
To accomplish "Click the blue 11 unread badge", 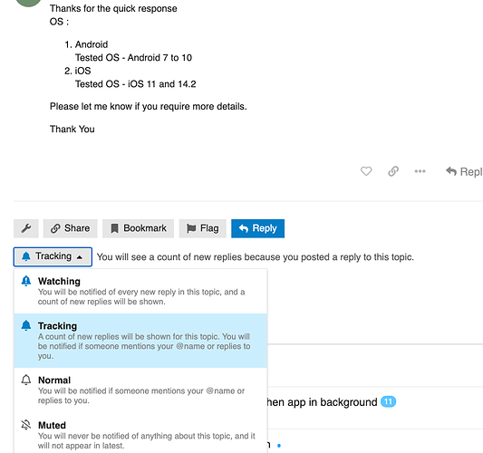I will point(388,402).
